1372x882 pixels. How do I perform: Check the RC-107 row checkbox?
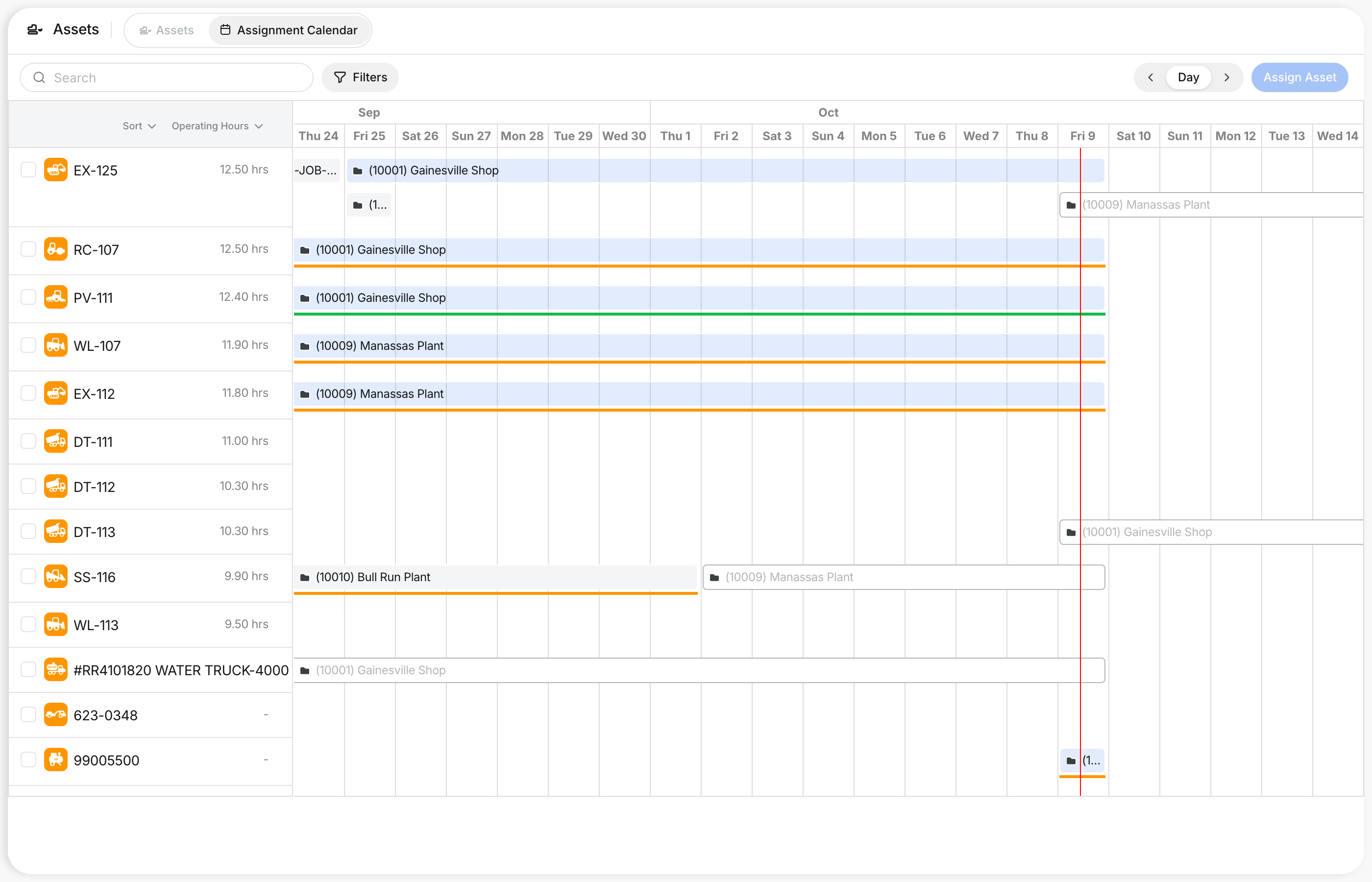click(28, 249)
